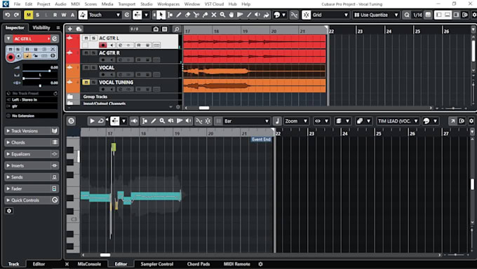Open the main toolbar setup gear
Screen dimensions: 477x269
pyautogui.click(x=474, y=15)
